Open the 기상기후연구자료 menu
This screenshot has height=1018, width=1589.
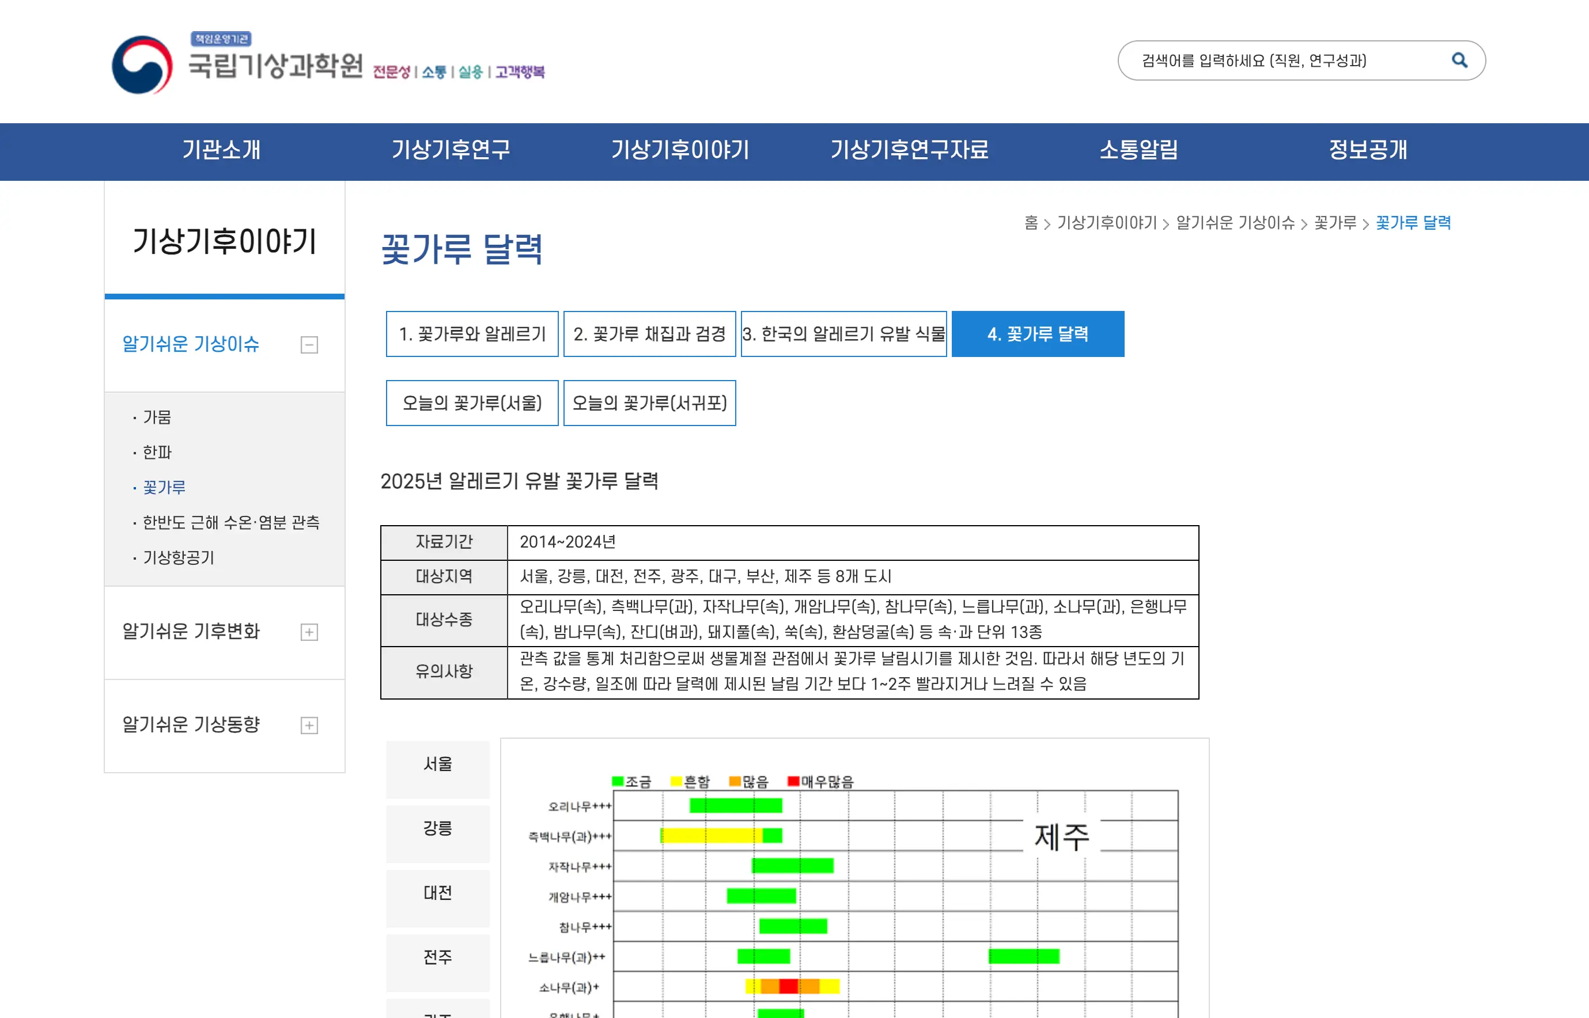point(909,150)
